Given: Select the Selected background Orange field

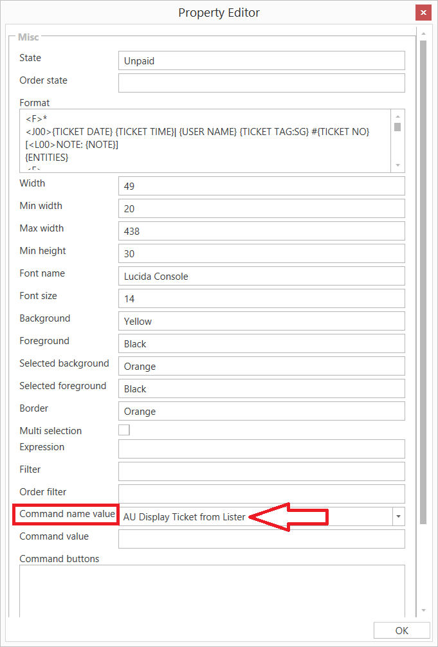Looking at the screenshot, I should click(x=261, y=366).
